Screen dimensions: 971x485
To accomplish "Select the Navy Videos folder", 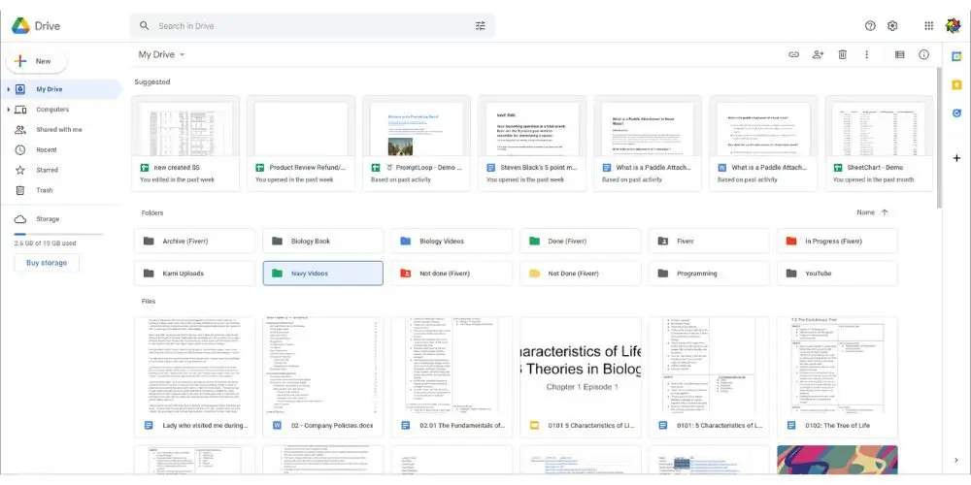I will tap(323, 274).
